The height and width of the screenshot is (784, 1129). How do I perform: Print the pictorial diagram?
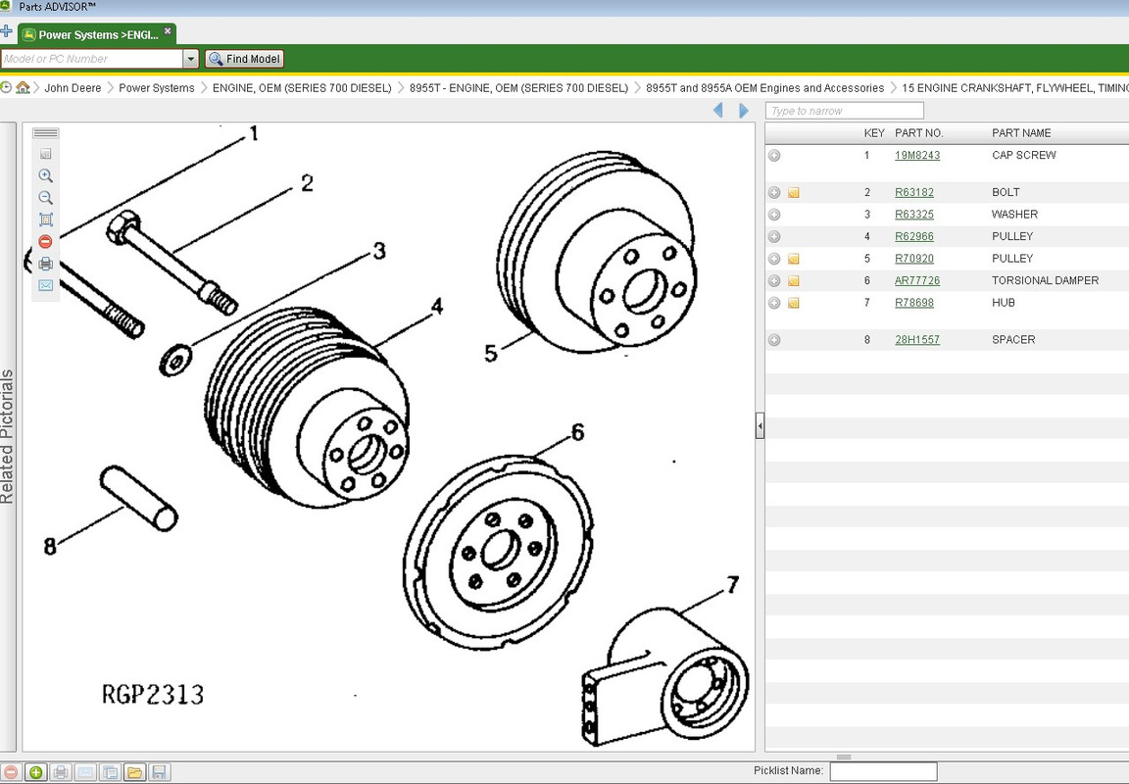tap(45, 264)
